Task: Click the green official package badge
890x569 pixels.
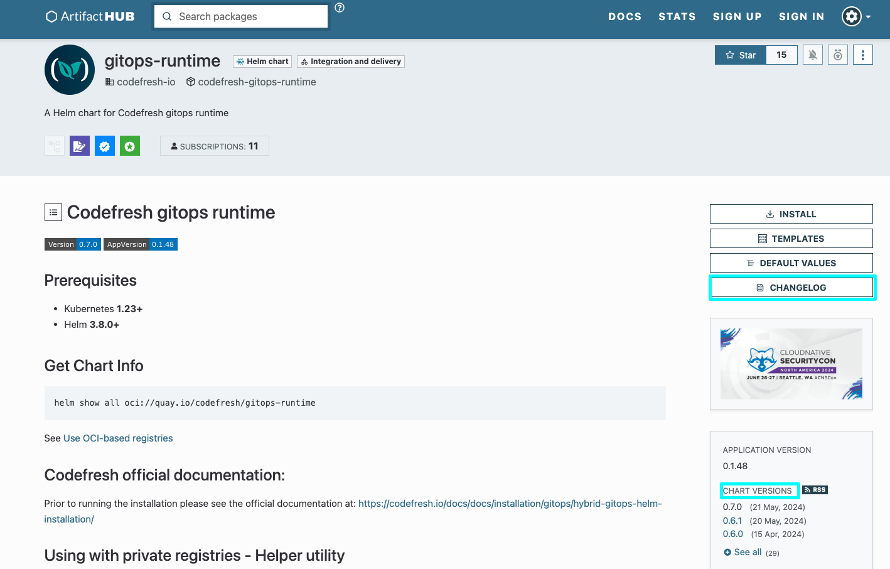Action: [x=130, y=146]
